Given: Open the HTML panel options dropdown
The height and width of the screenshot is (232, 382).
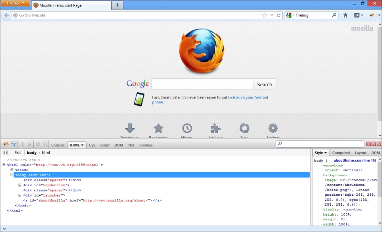Looking at the screenshot, I should pos(83,145).
